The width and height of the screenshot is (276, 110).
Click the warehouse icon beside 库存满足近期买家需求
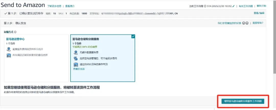click(x=9, y=55)
